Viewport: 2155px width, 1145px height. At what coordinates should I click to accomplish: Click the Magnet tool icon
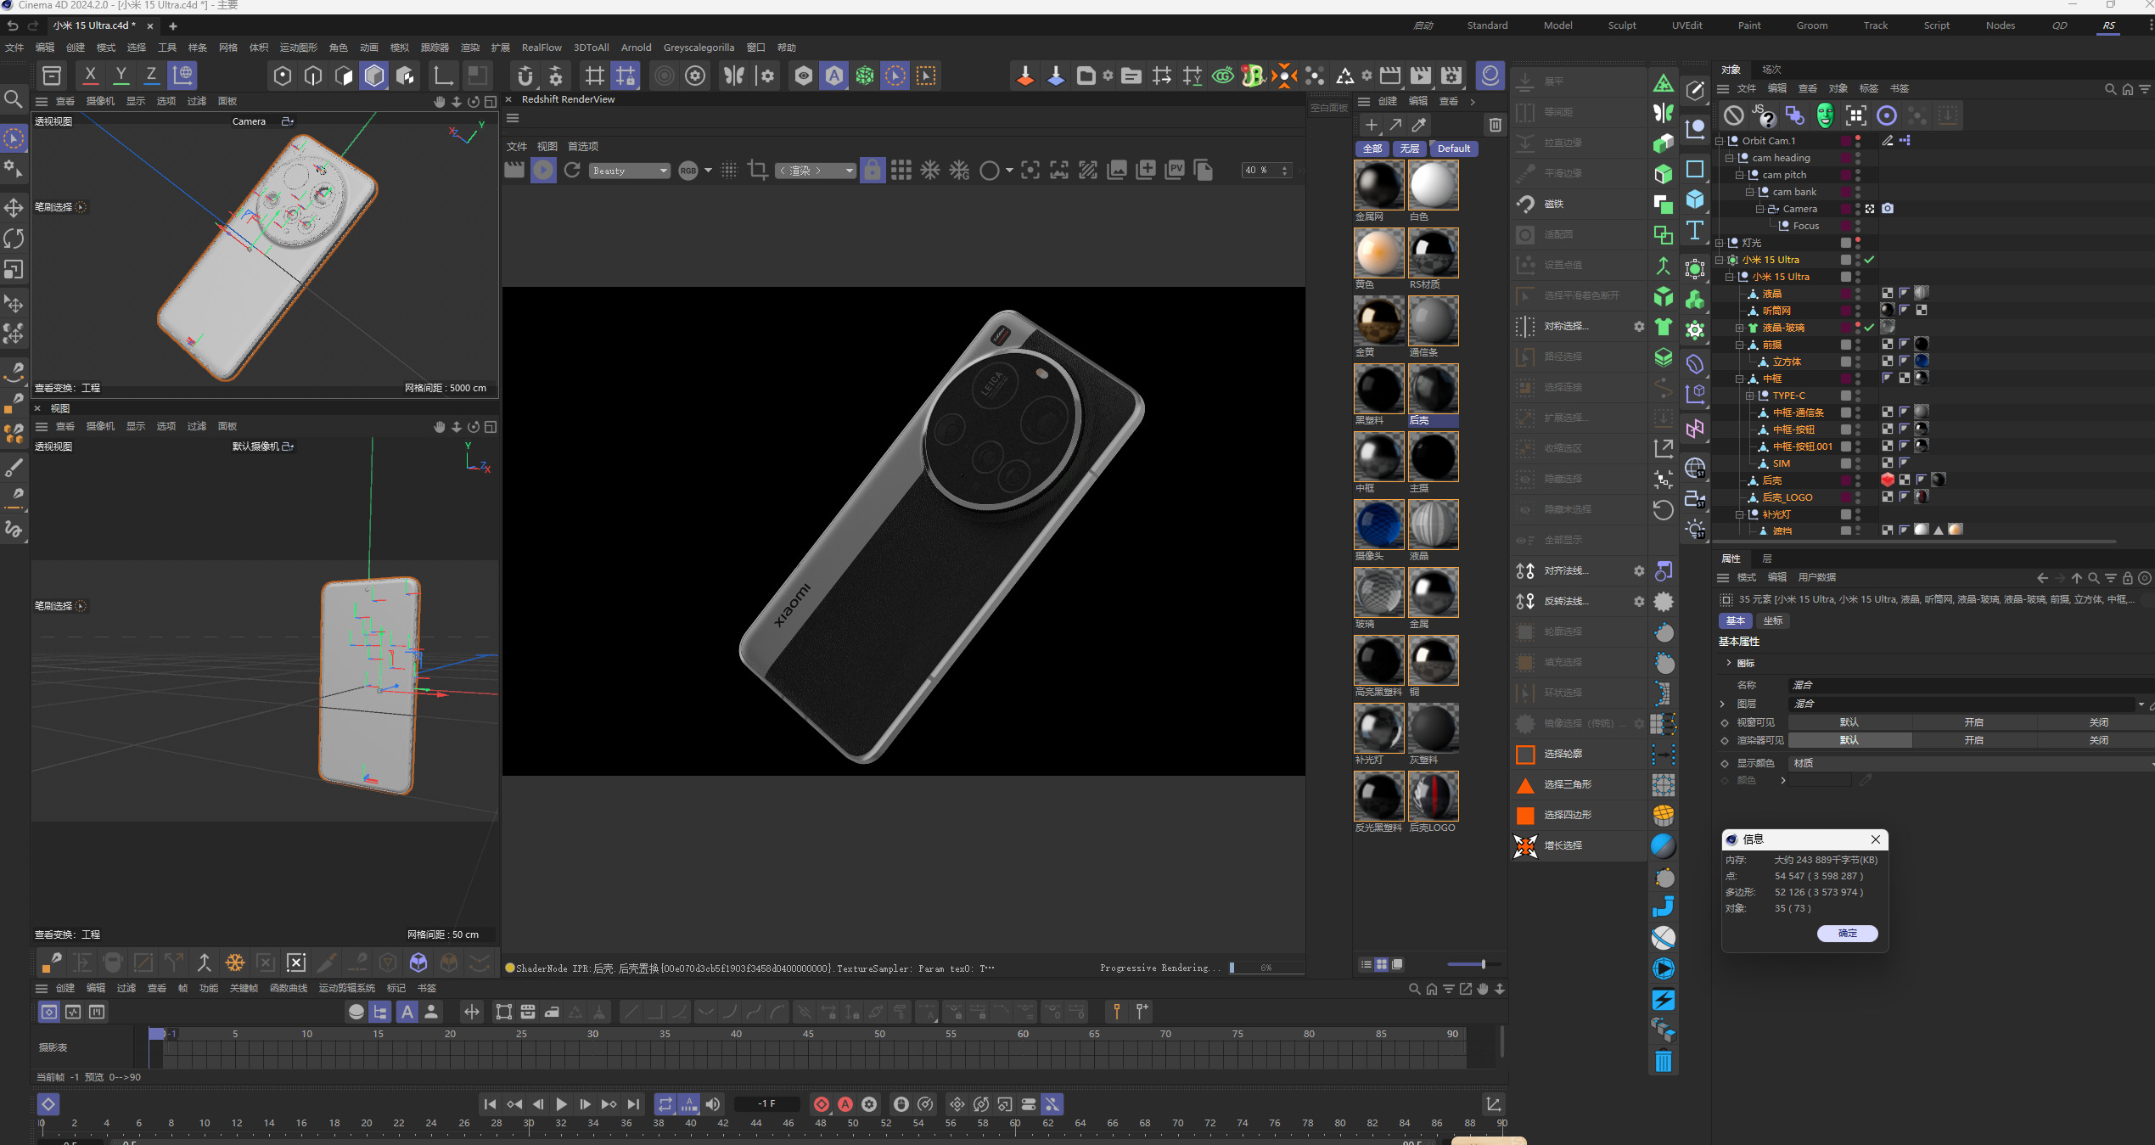click(x=1525, y=204)
